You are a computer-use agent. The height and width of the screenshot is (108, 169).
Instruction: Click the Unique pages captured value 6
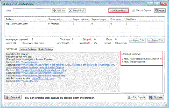tap(32, 39)
